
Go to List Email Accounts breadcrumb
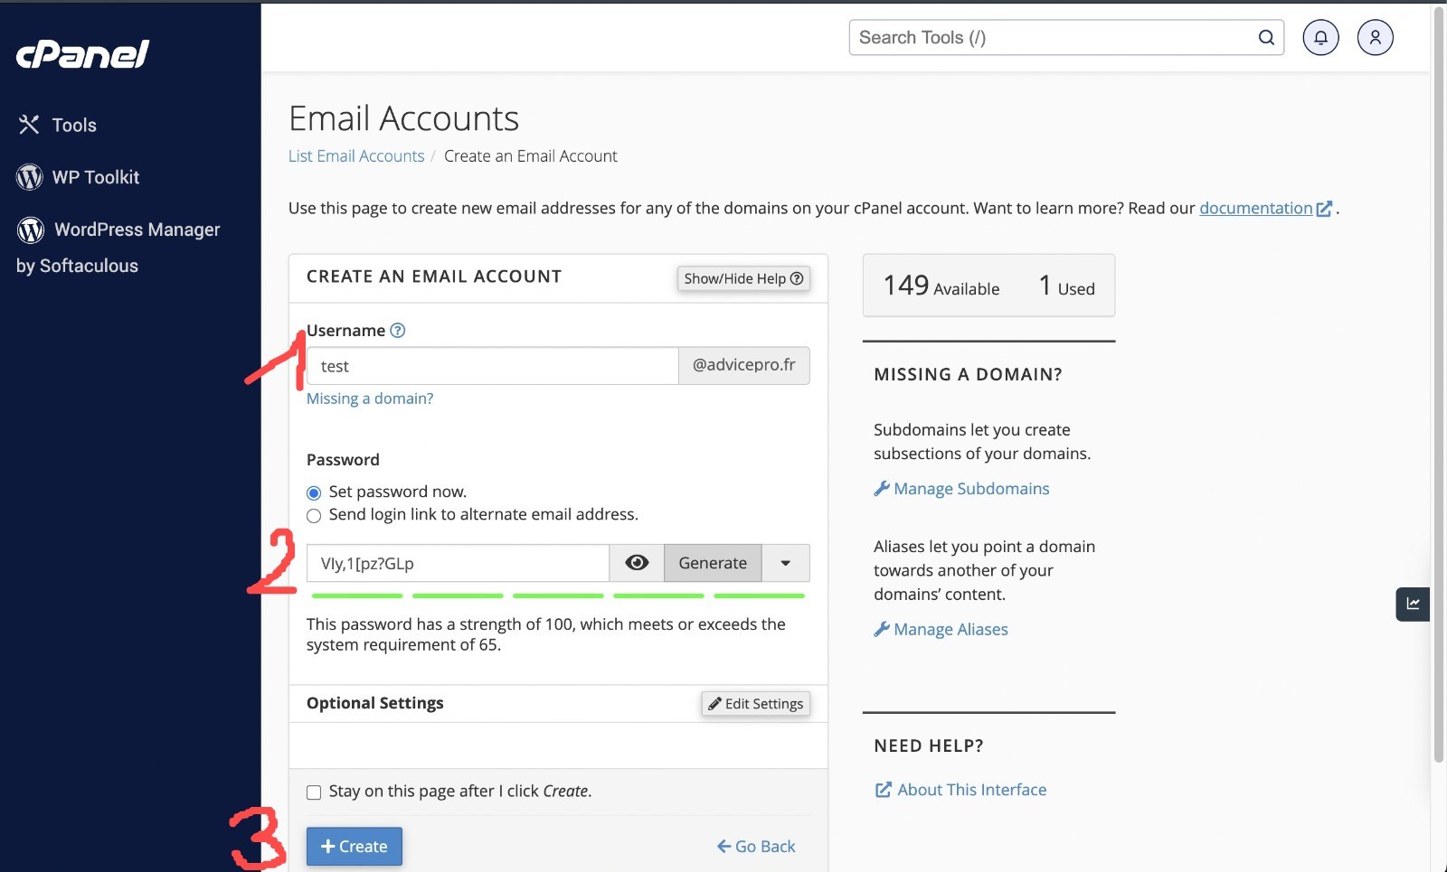click(x=356, y=156)
